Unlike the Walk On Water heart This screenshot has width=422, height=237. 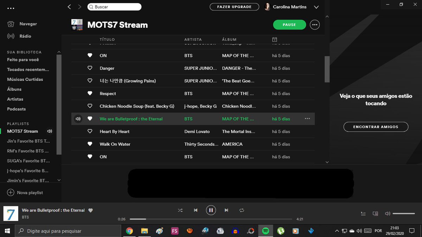(90, 144)
